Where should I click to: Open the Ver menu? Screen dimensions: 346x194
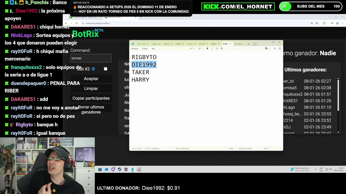point(153,48)
